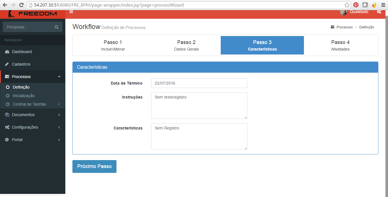Click the browser back arrow

(5, 5)
